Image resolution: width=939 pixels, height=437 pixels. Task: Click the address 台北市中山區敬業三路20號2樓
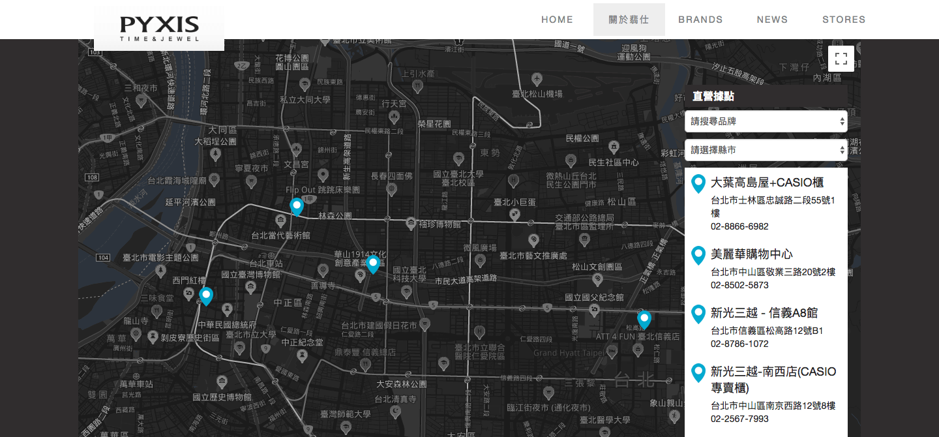pos(773,272)
